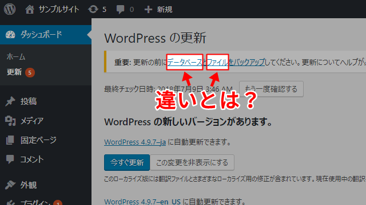This screenshot has width=366, height=205.
Task: Open the 新規 new content menu
Action: click(x=164, y=10)
